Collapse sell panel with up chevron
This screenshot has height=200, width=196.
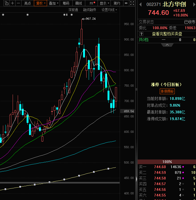pos(167,45)
